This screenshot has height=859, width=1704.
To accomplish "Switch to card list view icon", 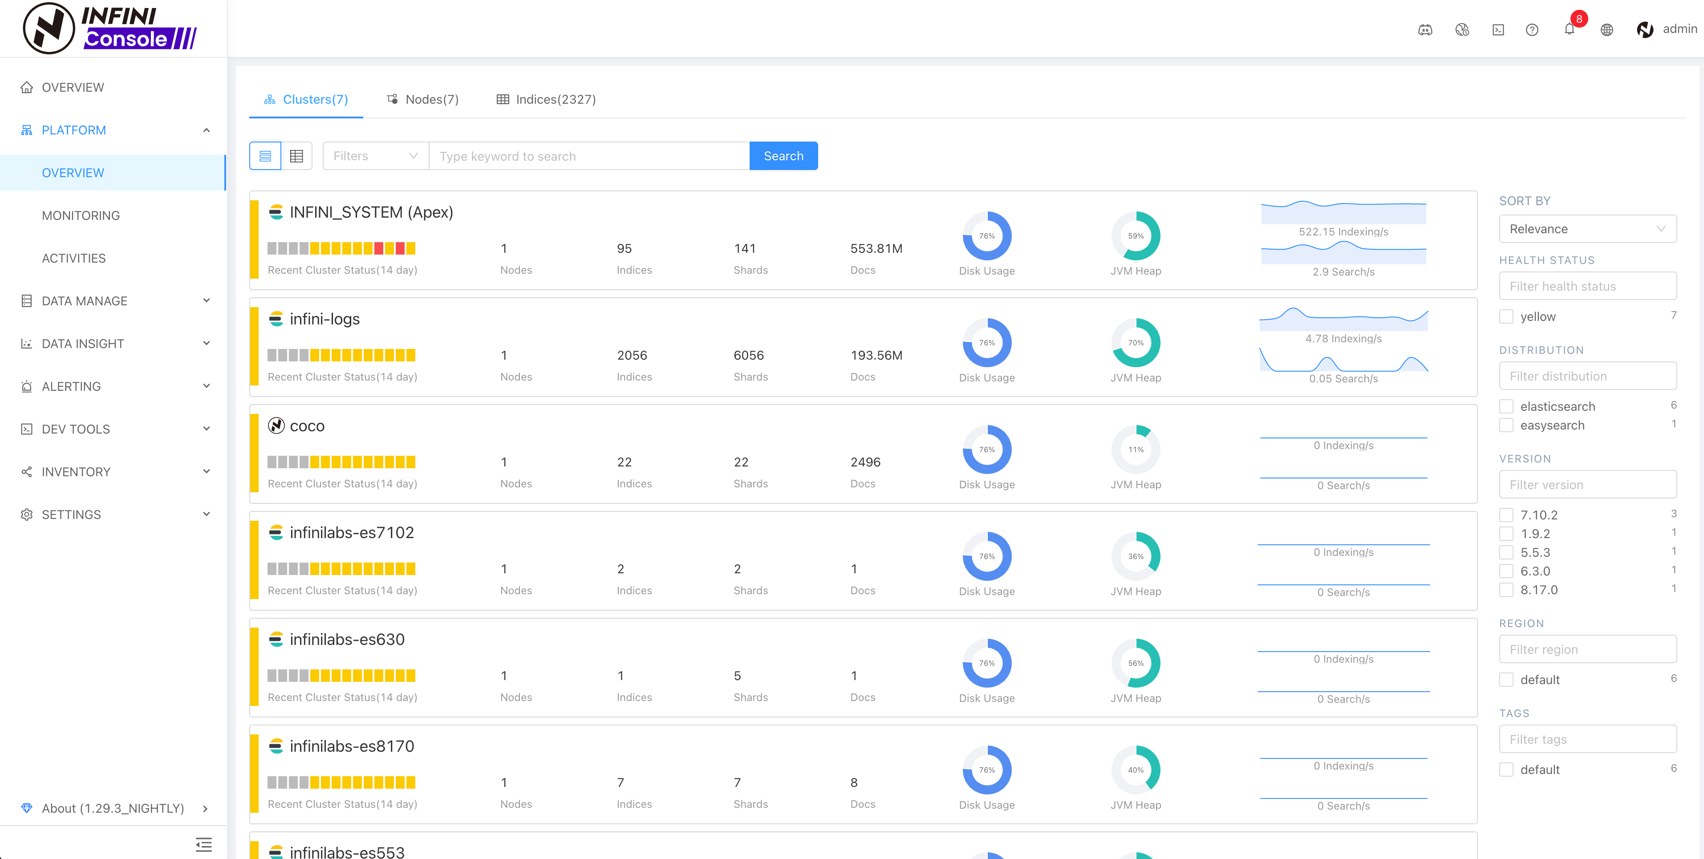I will [x=265, y=156].
